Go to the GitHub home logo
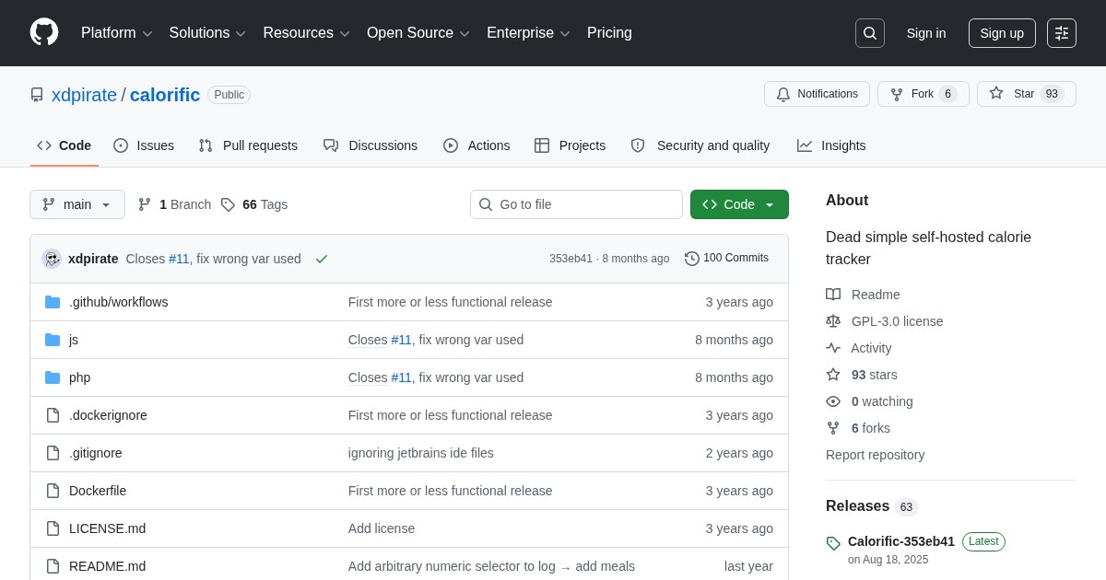 point(44,32)
